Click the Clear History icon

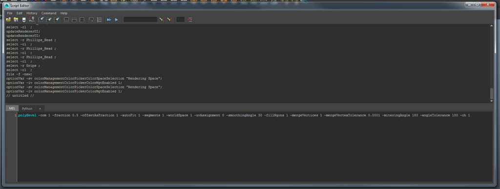pyautogui.click(x=41, y=19)
